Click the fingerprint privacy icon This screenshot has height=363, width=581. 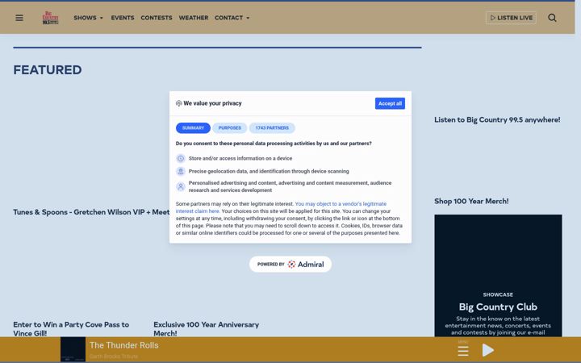[178, 103]
